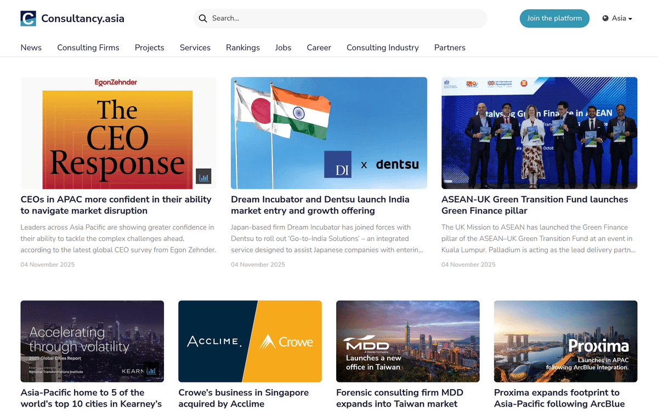658x411 pixels.
Task: Click the Dream Incubator and Dentsu thumbnail
Action: [329, 133]
